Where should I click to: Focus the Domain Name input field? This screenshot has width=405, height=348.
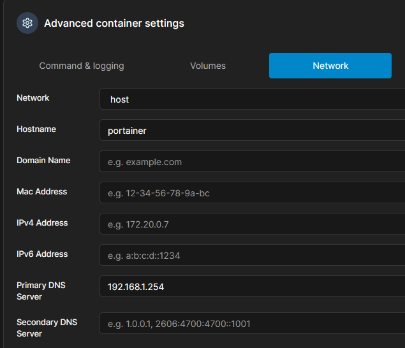click(253, 161)
